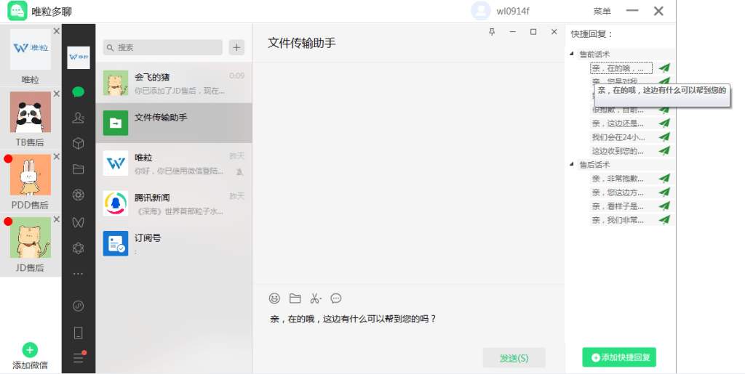Open the 菜单 menu in title bar
The height and width of the screenshot is (374, 745).
[602, 11]
